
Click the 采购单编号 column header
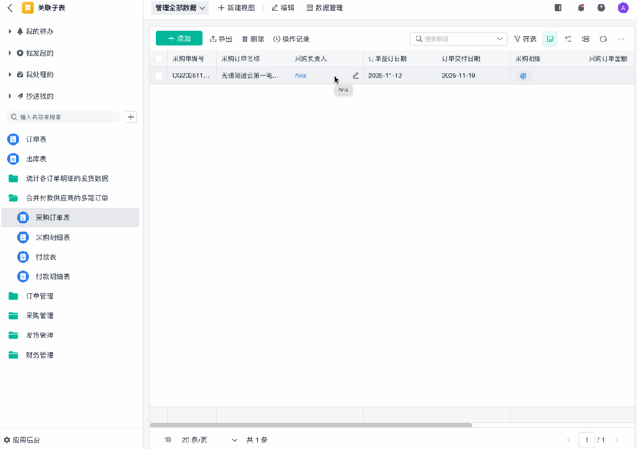pyautogui.click(x=192, y=58)
